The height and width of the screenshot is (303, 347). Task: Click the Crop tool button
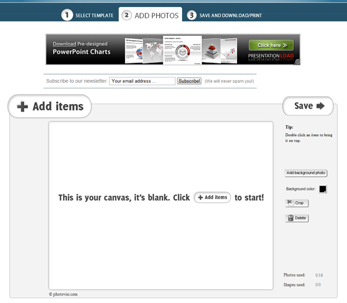point(297,203)
